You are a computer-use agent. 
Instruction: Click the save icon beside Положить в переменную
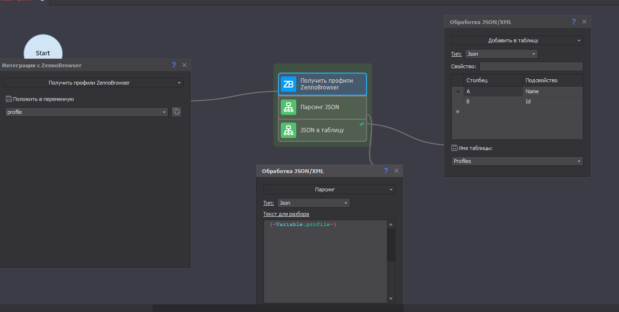pyautogui.click(x=9, y=99)
